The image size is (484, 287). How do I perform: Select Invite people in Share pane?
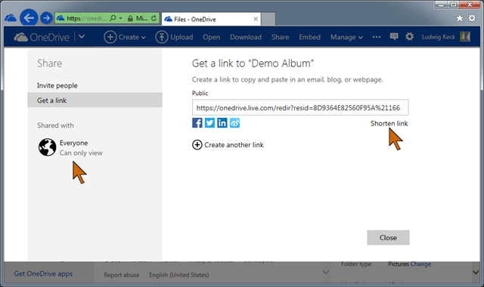pyautogui.click(x=57, y=85)
